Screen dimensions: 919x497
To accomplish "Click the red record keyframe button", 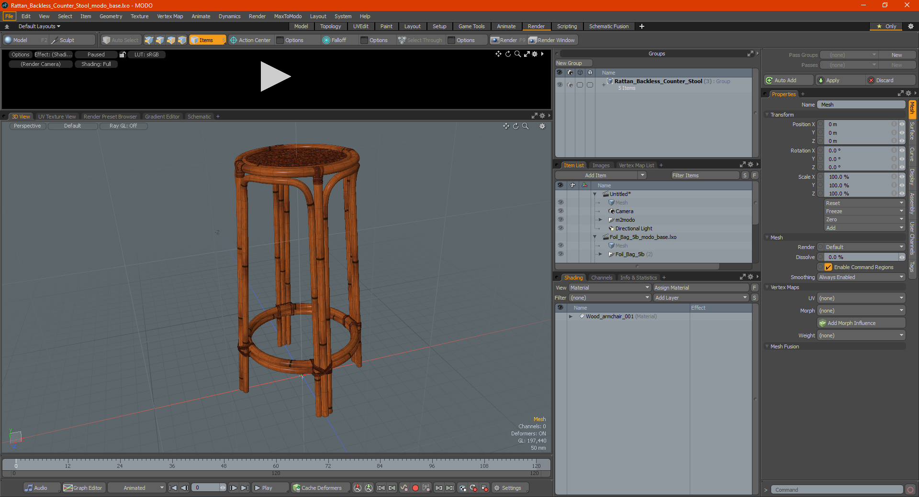I will [415, 488].
